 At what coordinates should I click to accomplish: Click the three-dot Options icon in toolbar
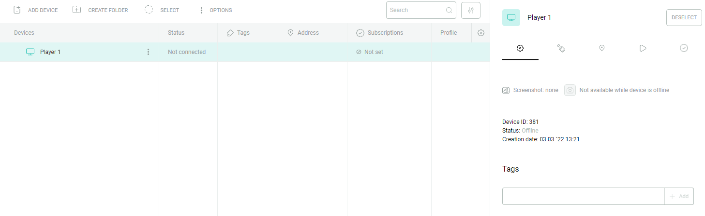pyautogui.click(x=202, y=10)
